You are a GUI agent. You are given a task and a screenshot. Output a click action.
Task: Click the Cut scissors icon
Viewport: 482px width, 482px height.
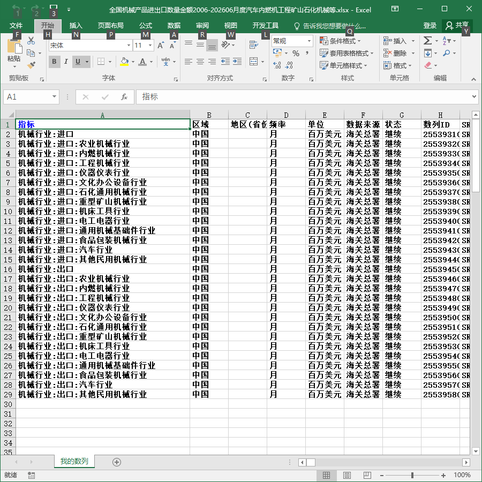tap(31, 41)
